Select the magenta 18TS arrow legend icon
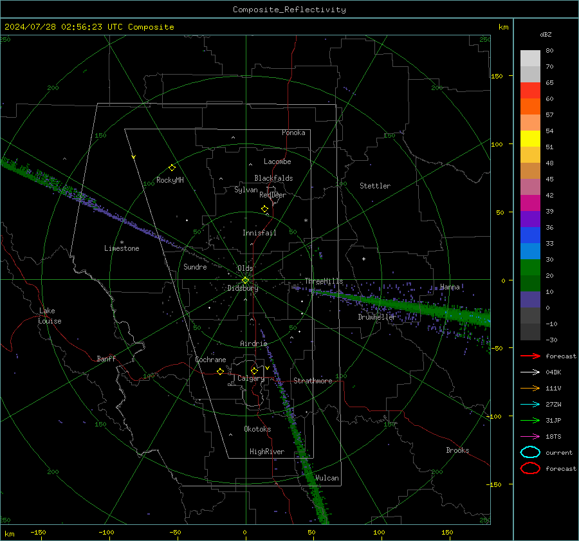The height and width of the screenshot is (541, 579). pyautogui.click(x=530, y=437)
